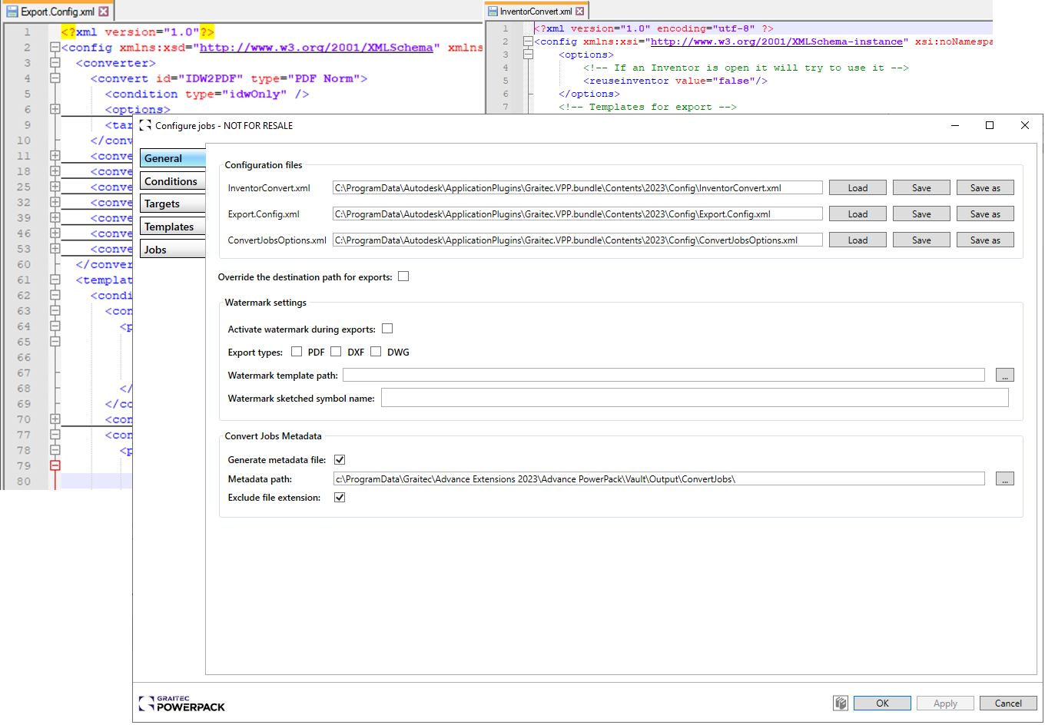Image resolution: width=1045 pixels, height=725 pixels.
Task: Collapse the templates fold at line 61
Action: (55, 280)
